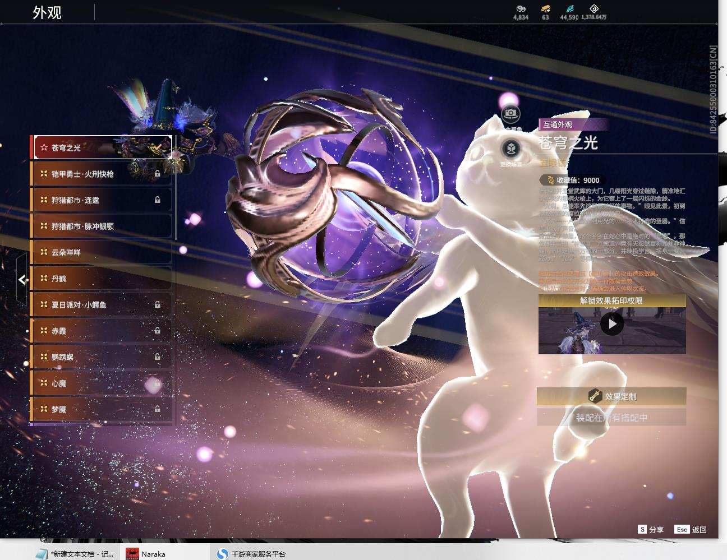Click the 分享 share button
This screenshot has height=560, width=727.
[x=651, y=530]
